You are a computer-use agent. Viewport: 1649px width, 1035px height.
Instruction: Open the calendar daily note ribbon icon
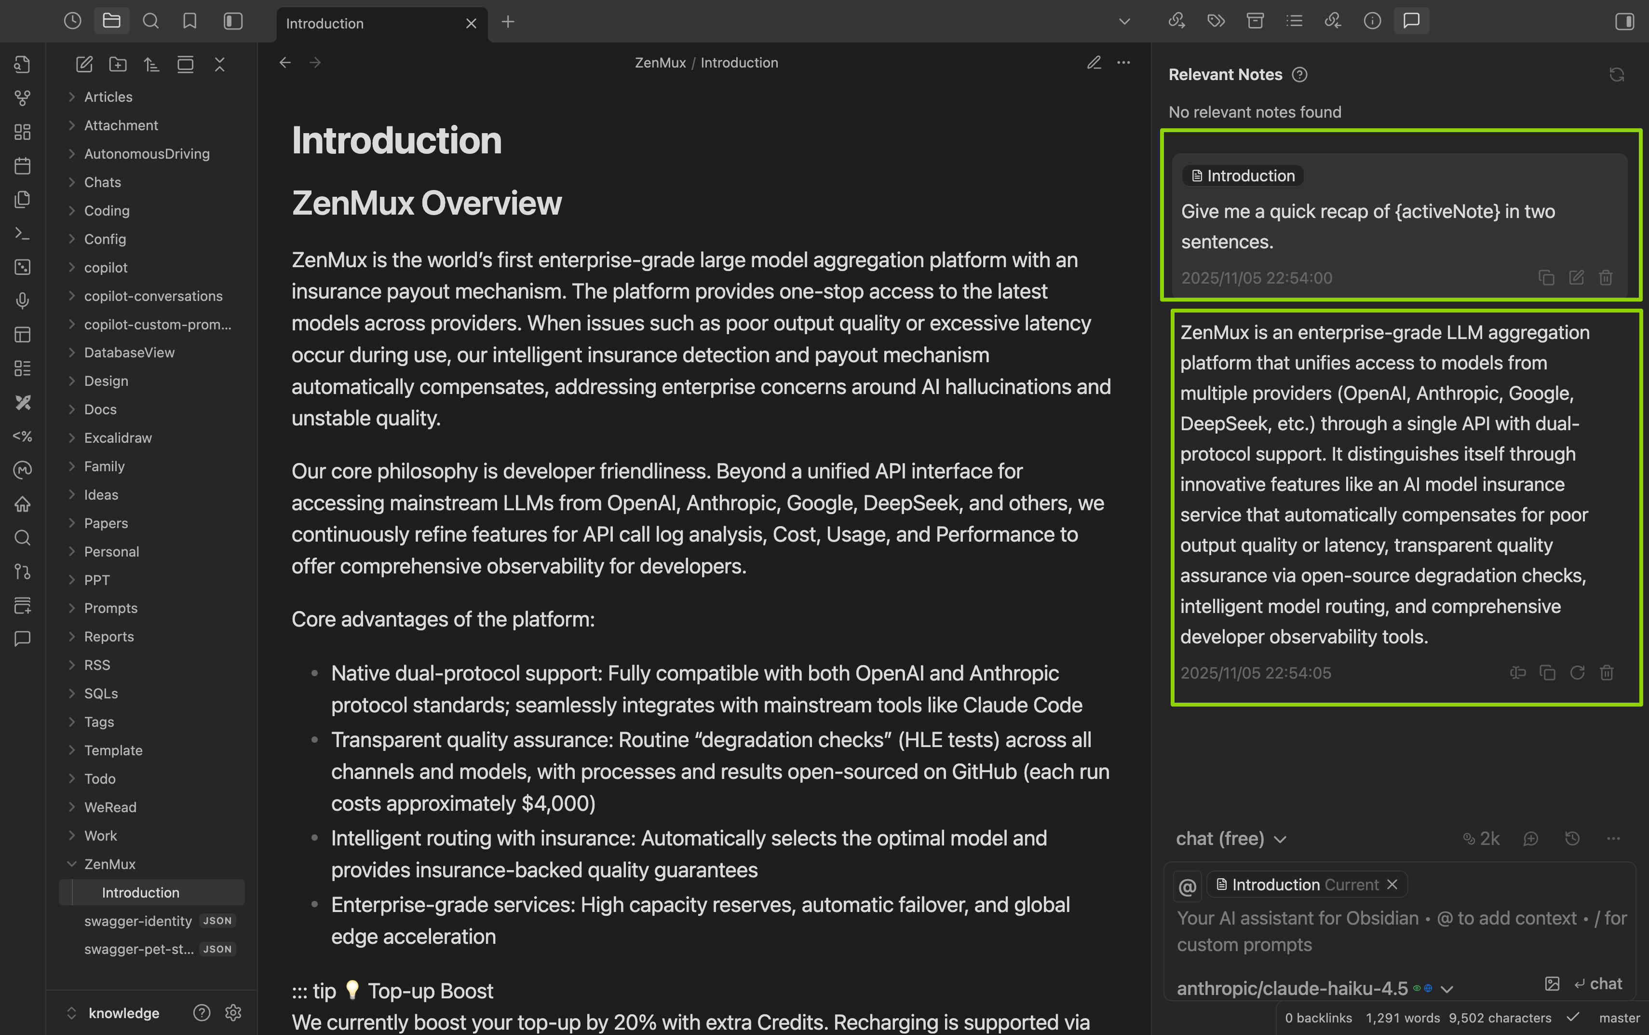(x=23, y=165)
